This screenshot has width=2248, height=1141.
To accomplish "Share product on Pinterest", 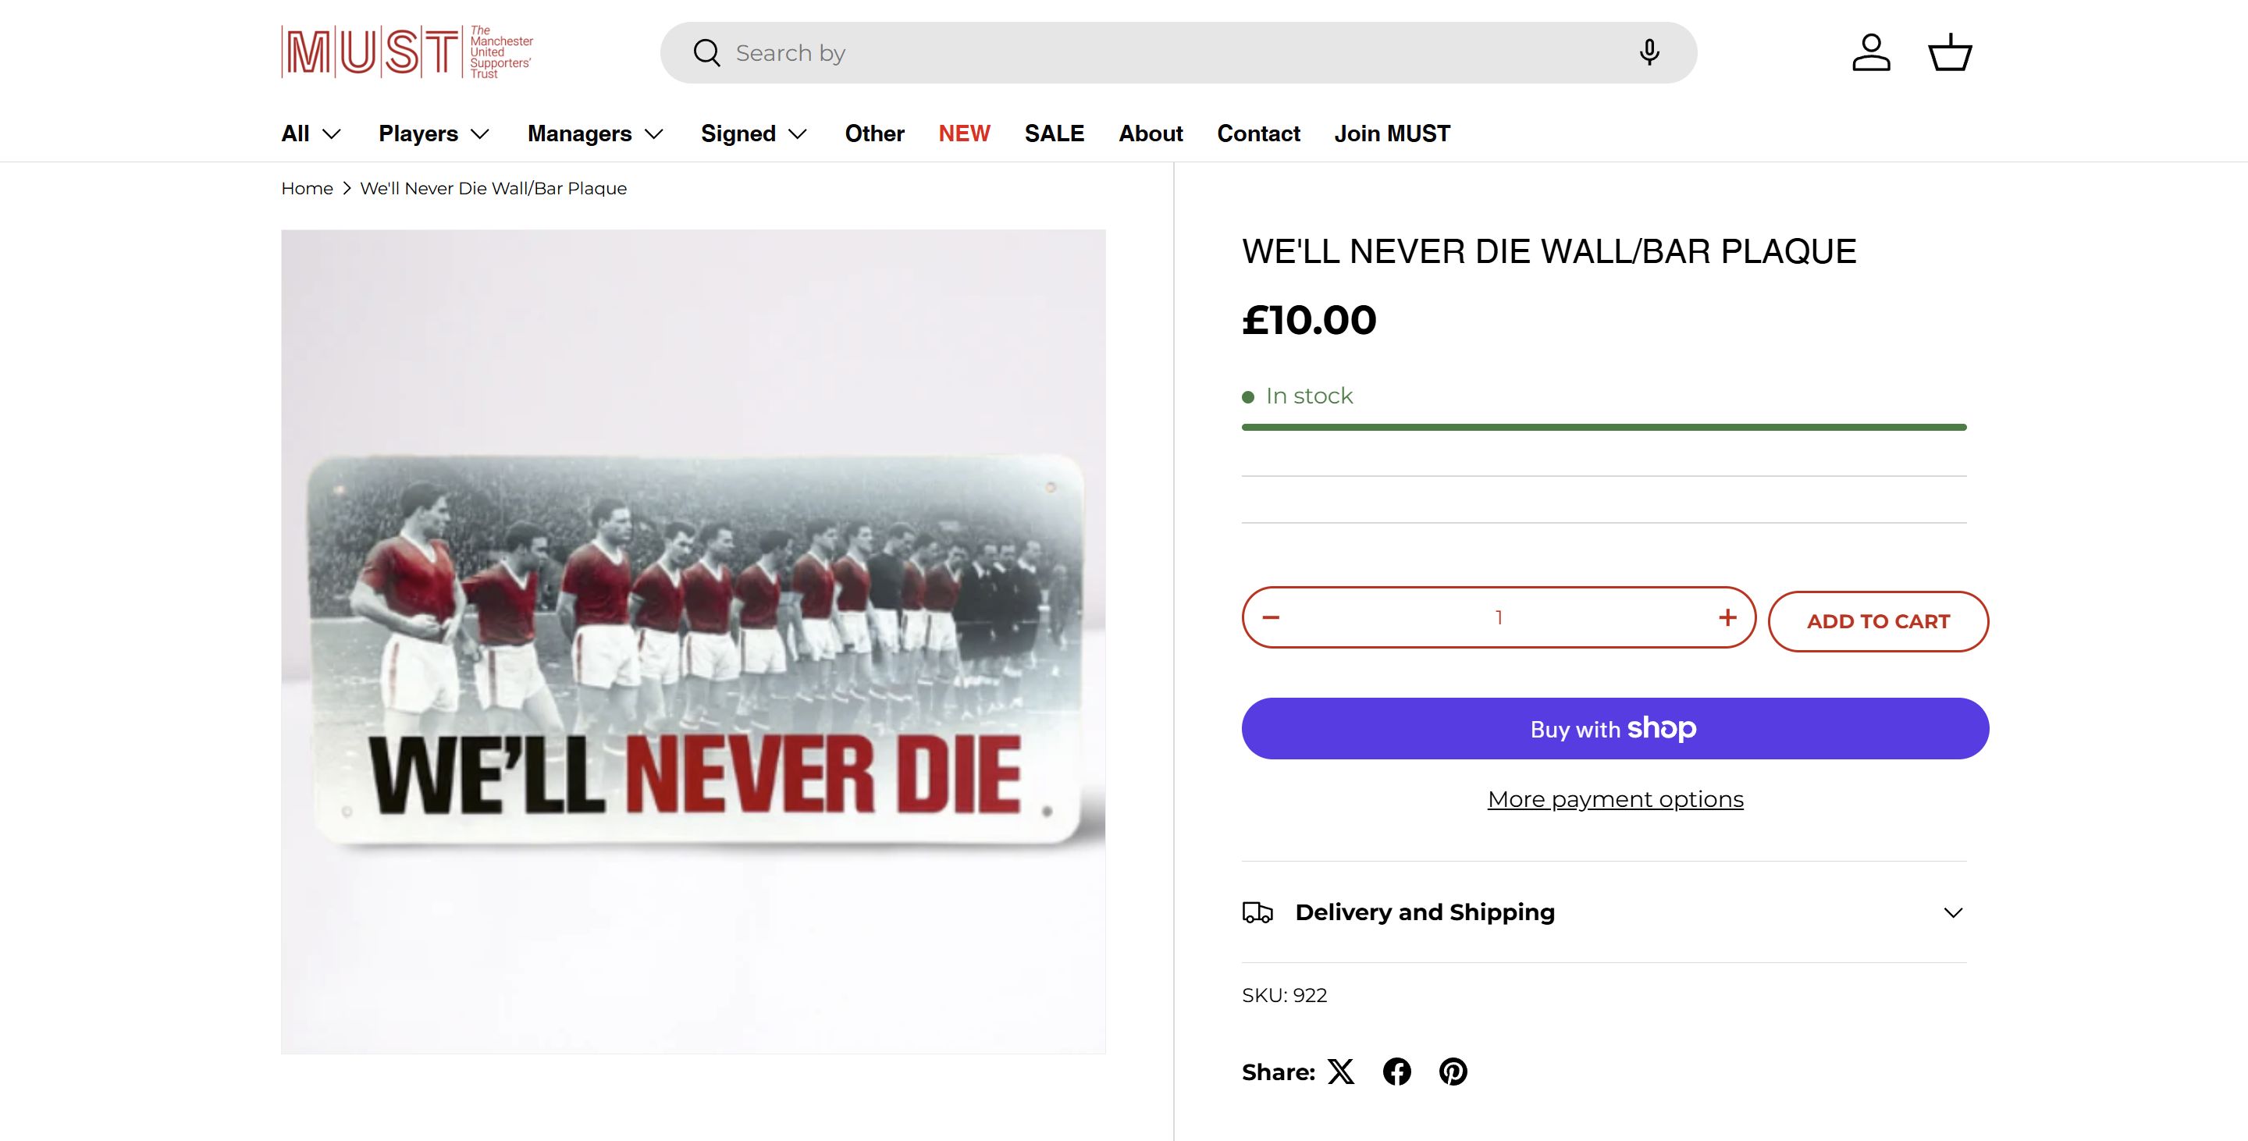I will coord(1453,1072).
